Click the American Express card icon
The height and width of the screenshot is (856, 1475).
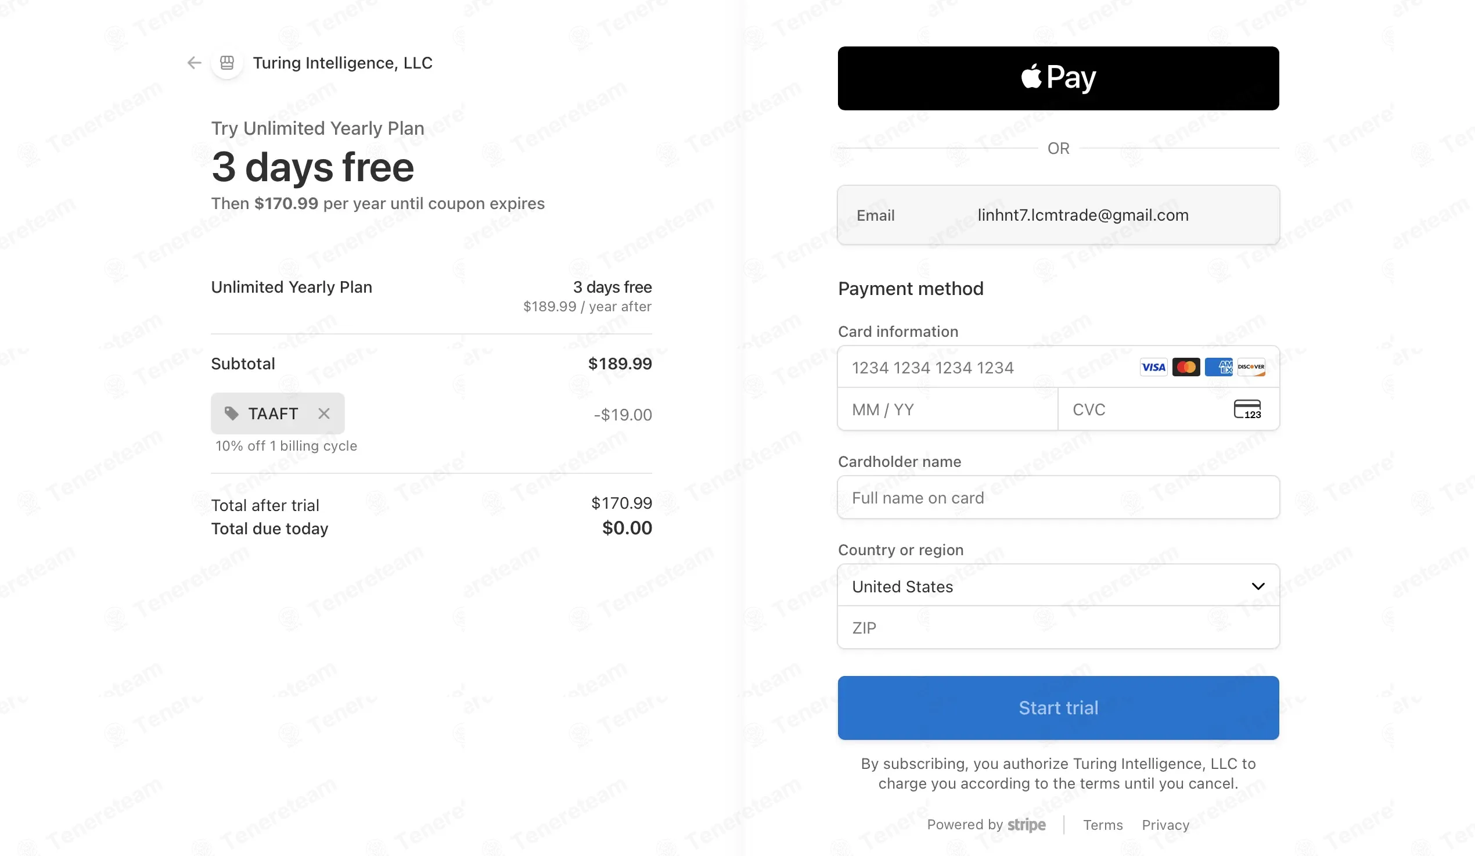point(1219,367)
